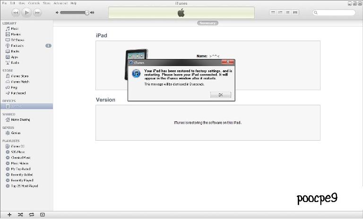Open the View menu
The width and height of the screenshot is (363, 219).
(x=22, y=3)
